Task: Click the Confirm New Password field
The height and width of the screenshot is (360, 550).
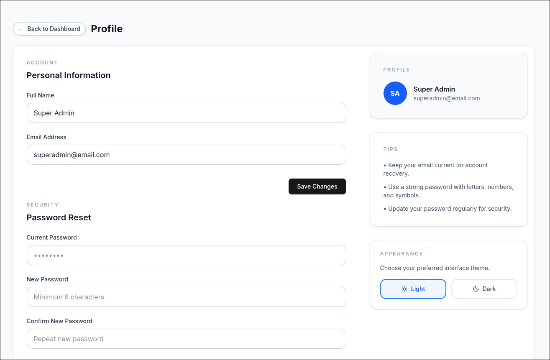Action: tap(187, 339)
